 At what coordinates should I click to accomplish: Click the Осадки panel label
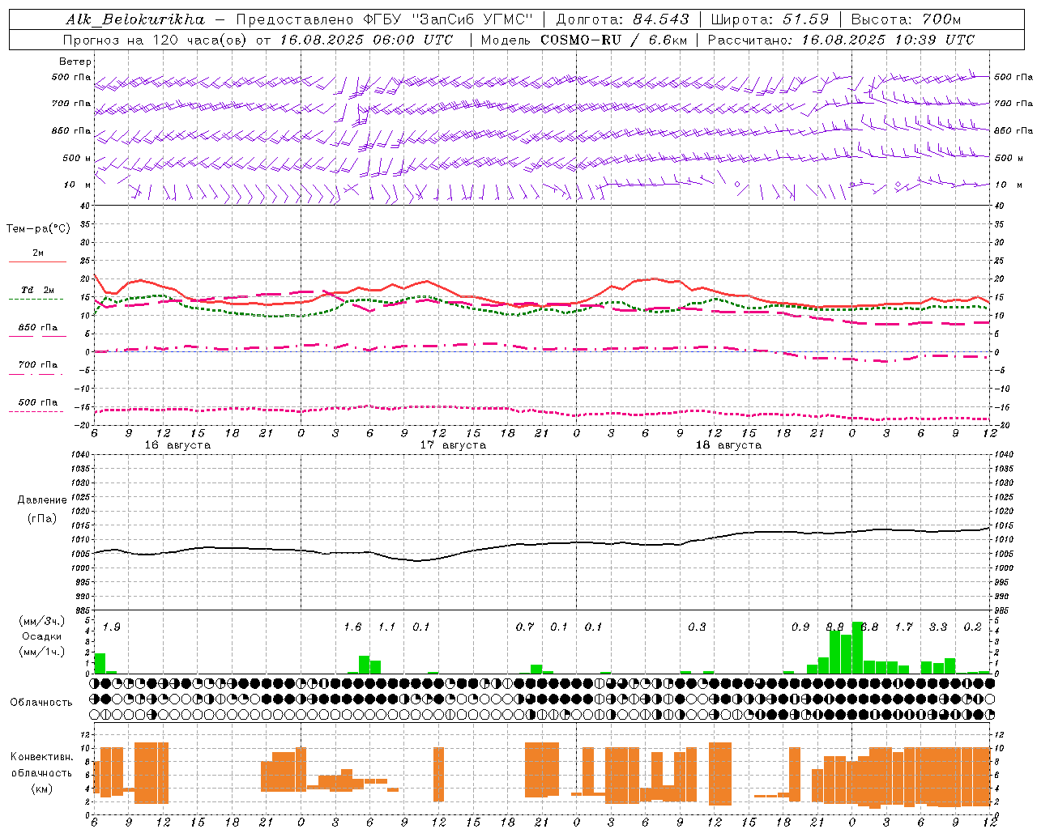tap(42, 636)
